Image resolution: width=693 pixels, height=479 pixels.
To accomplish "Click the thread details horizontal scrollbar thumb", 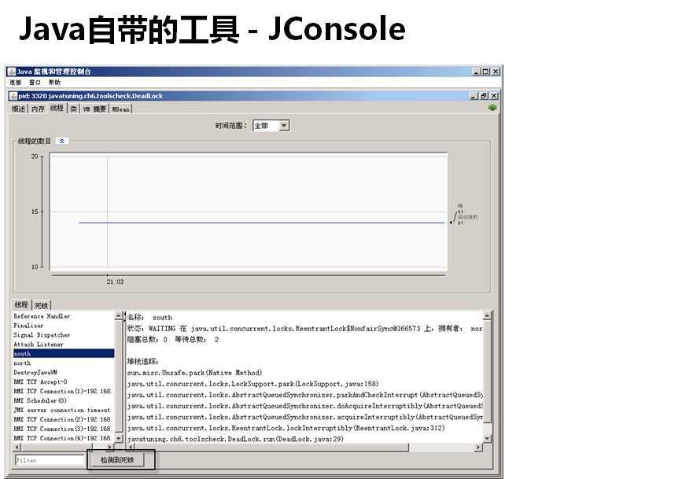I will pos(271,448).
